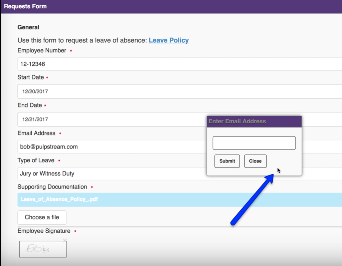Screen dimensions: 342x266
Task: Click Choose a file for supporting documentation
Action: tap(42, 217)
